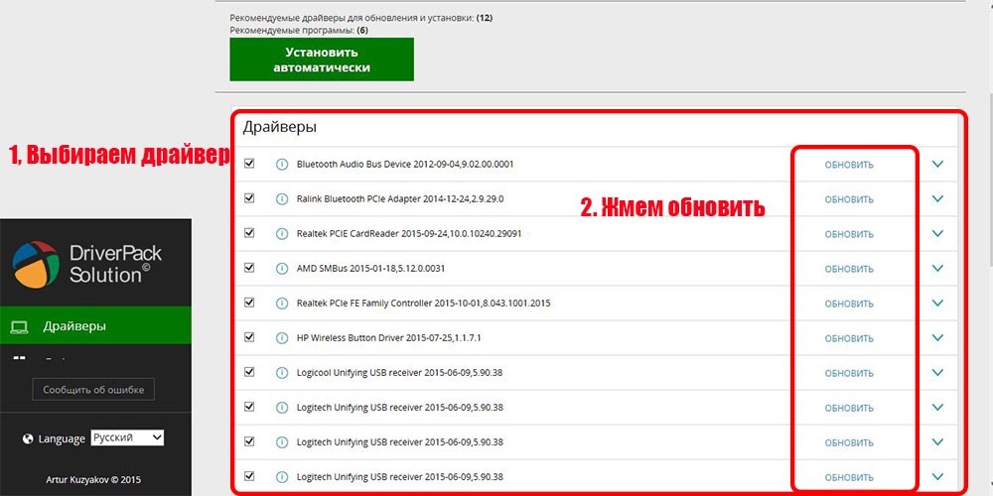
Task: Open the Language dropdown showing Русский
Action: pyautogui.click(x=127, y=437)
